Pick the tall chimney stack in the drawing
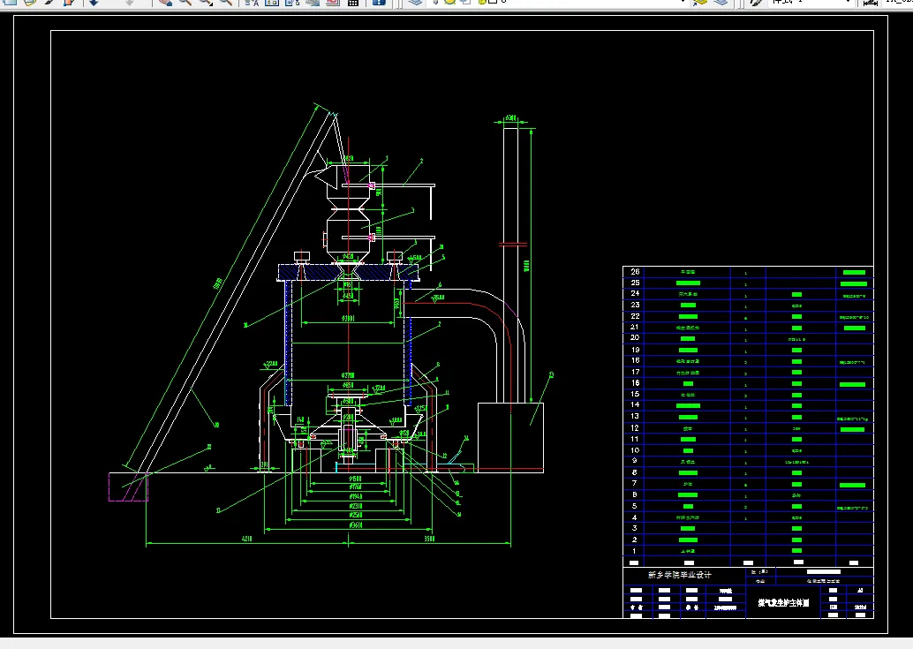The width and height of the screenshot is (913, 649). pos(510,265)
